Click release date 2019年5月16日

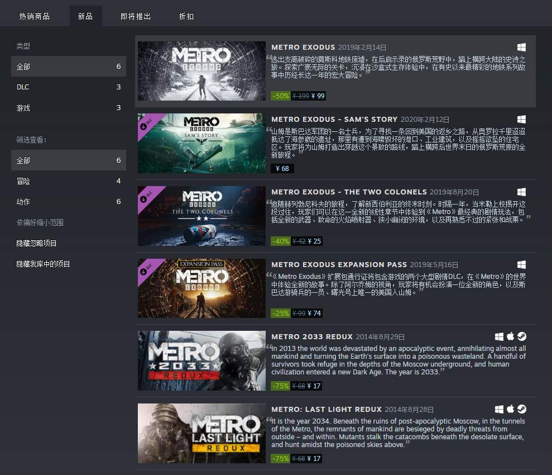pos(434,265)
